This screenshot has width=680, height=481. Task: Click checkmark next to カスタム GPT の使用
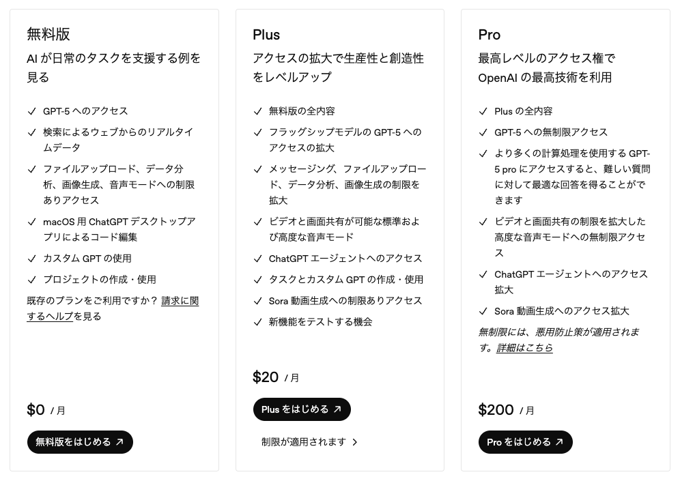[x=31, y=259]
